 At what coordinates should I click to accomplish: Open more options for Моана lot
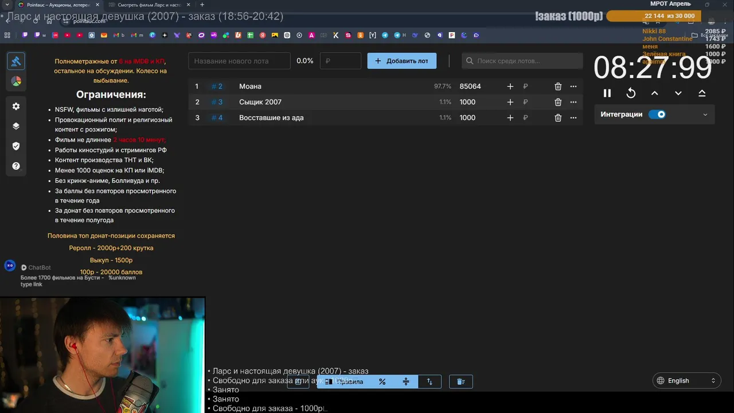coord(573,87)
